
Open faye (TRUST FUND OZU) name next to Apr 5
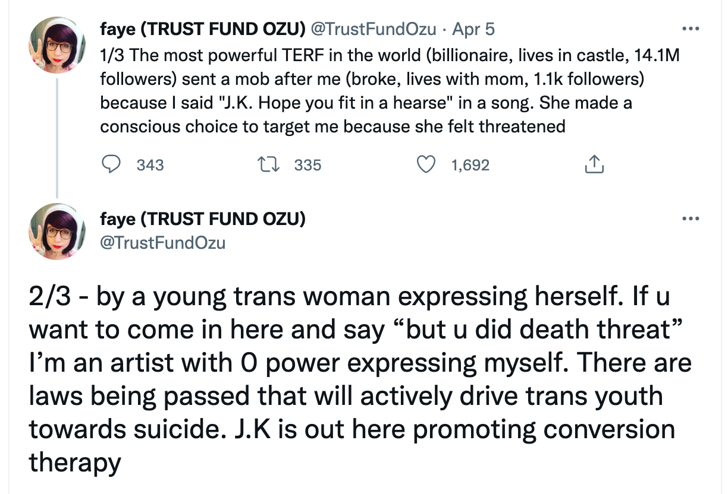pos(203,28)
